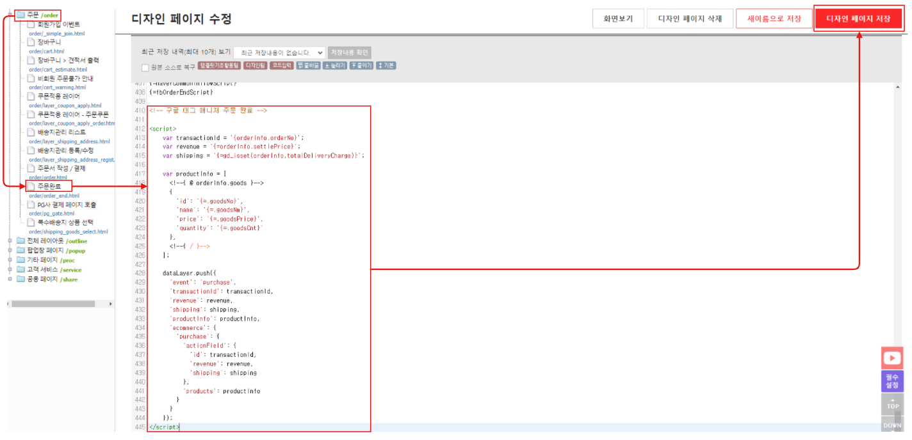Image resolution: width=912 pixels, height=440 pixels.
Task: Click the page icon beside 주문완료
Action: point(31,187)
